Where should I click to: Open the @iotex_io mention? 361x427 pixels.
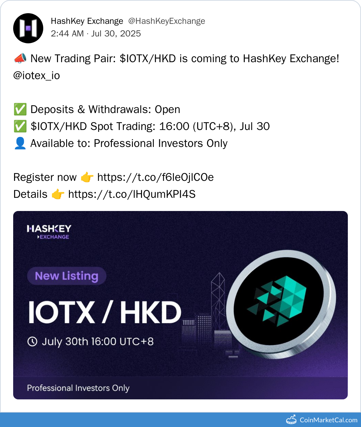coord(37,76)
